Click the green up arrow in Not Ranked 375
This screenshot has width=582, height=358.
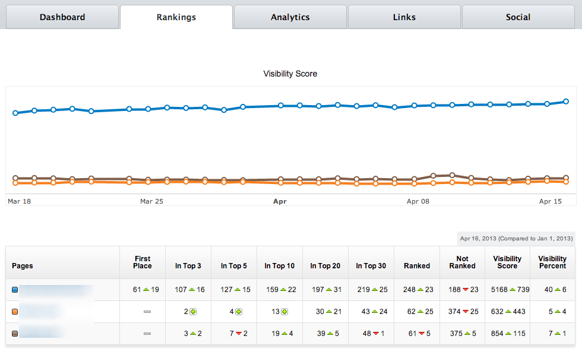[x=467, y=334]
